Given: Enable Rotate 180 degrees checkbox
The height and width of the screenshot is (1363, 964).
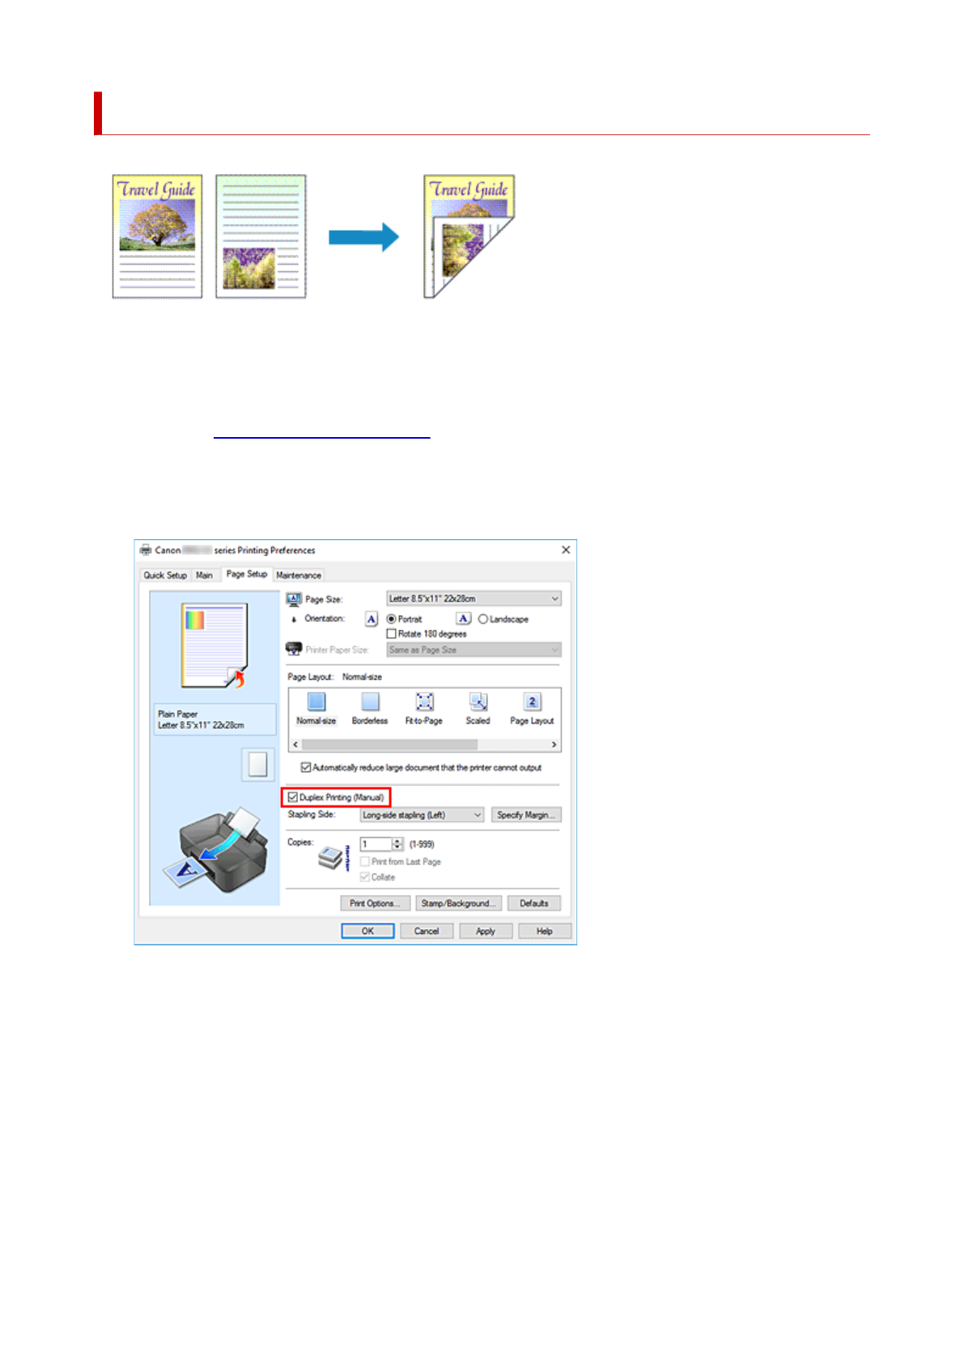Looking at the screenshot, I should (392, 635).
